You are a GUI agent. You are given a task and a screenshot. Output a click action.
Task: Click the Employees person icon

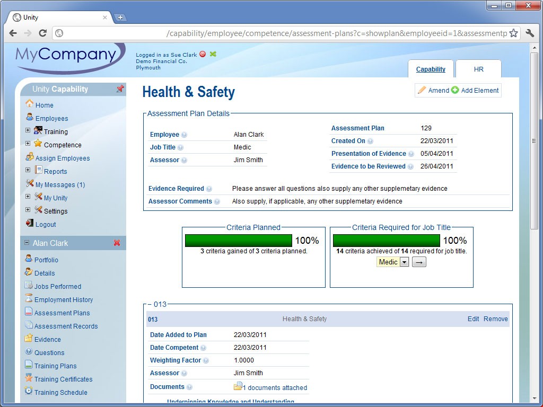pyautogui.click(x=30, y=117)
